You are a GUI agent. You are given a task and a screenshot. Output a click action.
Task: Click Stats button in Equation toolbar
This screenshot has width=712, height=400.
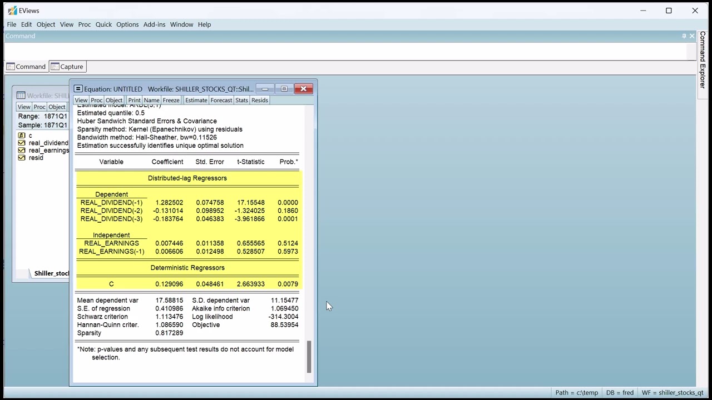[241, 100]
